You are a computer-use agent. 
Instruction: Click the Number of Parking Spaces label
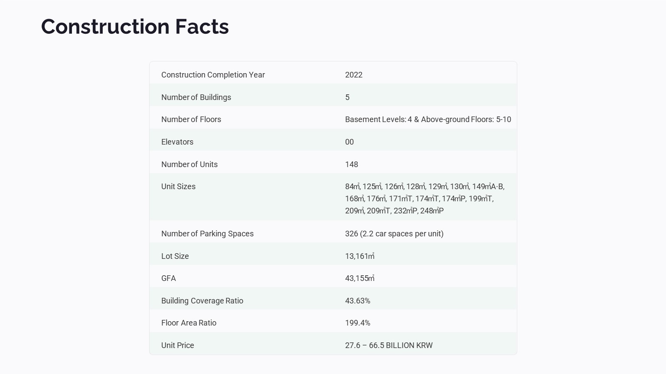[207, 234]
